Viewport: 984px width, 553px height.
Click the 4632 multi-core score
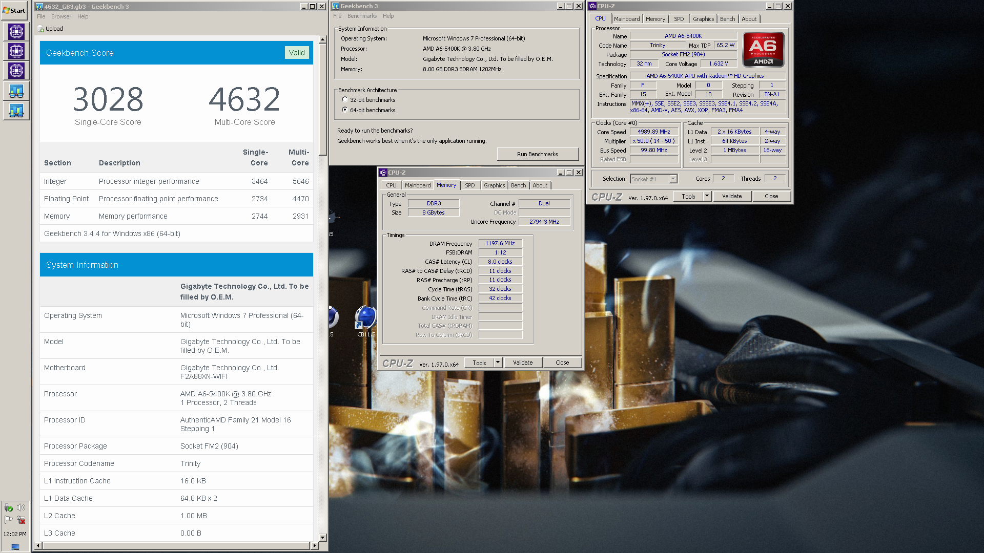coord(244,99)
